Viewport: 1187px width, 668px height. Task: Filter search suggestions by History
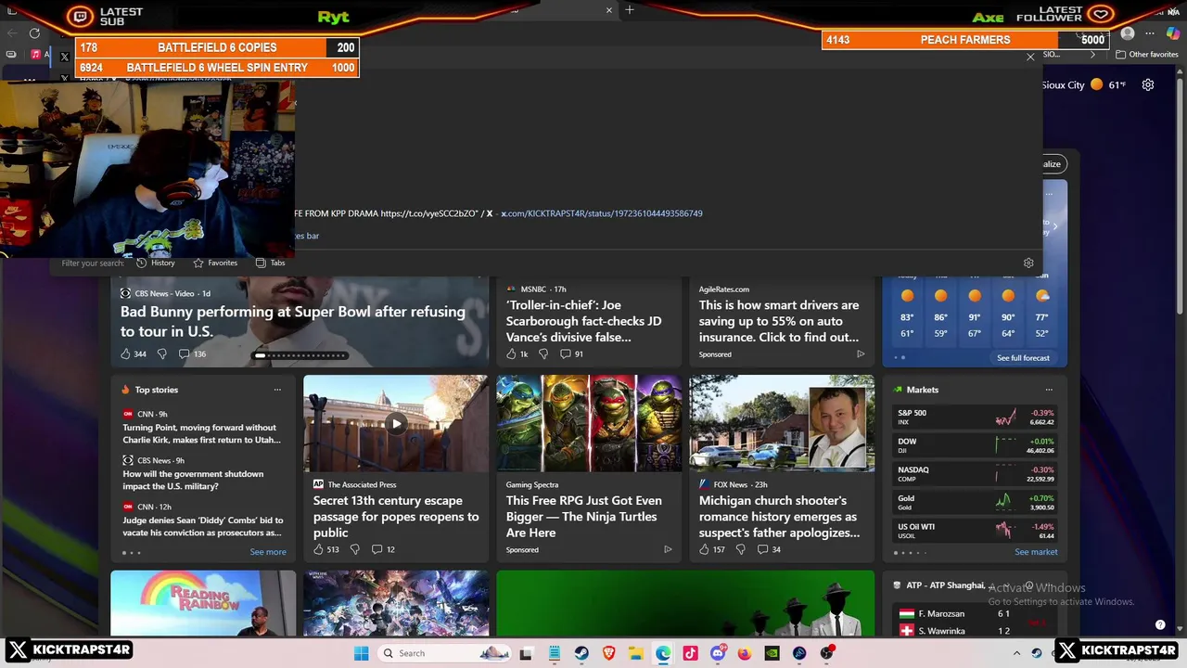point(155,263)
